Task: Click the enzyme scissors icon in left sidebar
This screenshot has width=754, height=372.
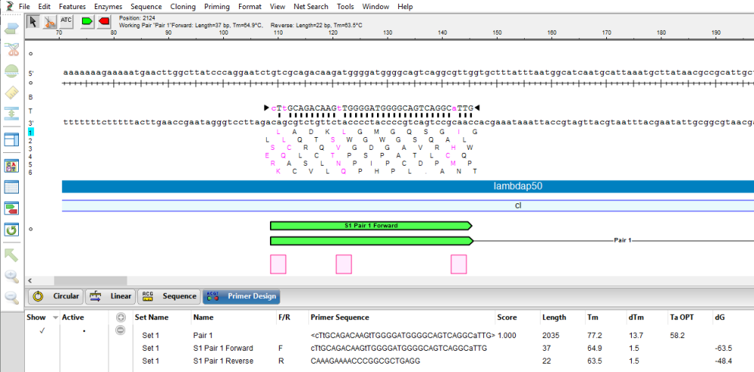Action: (11, 50)
